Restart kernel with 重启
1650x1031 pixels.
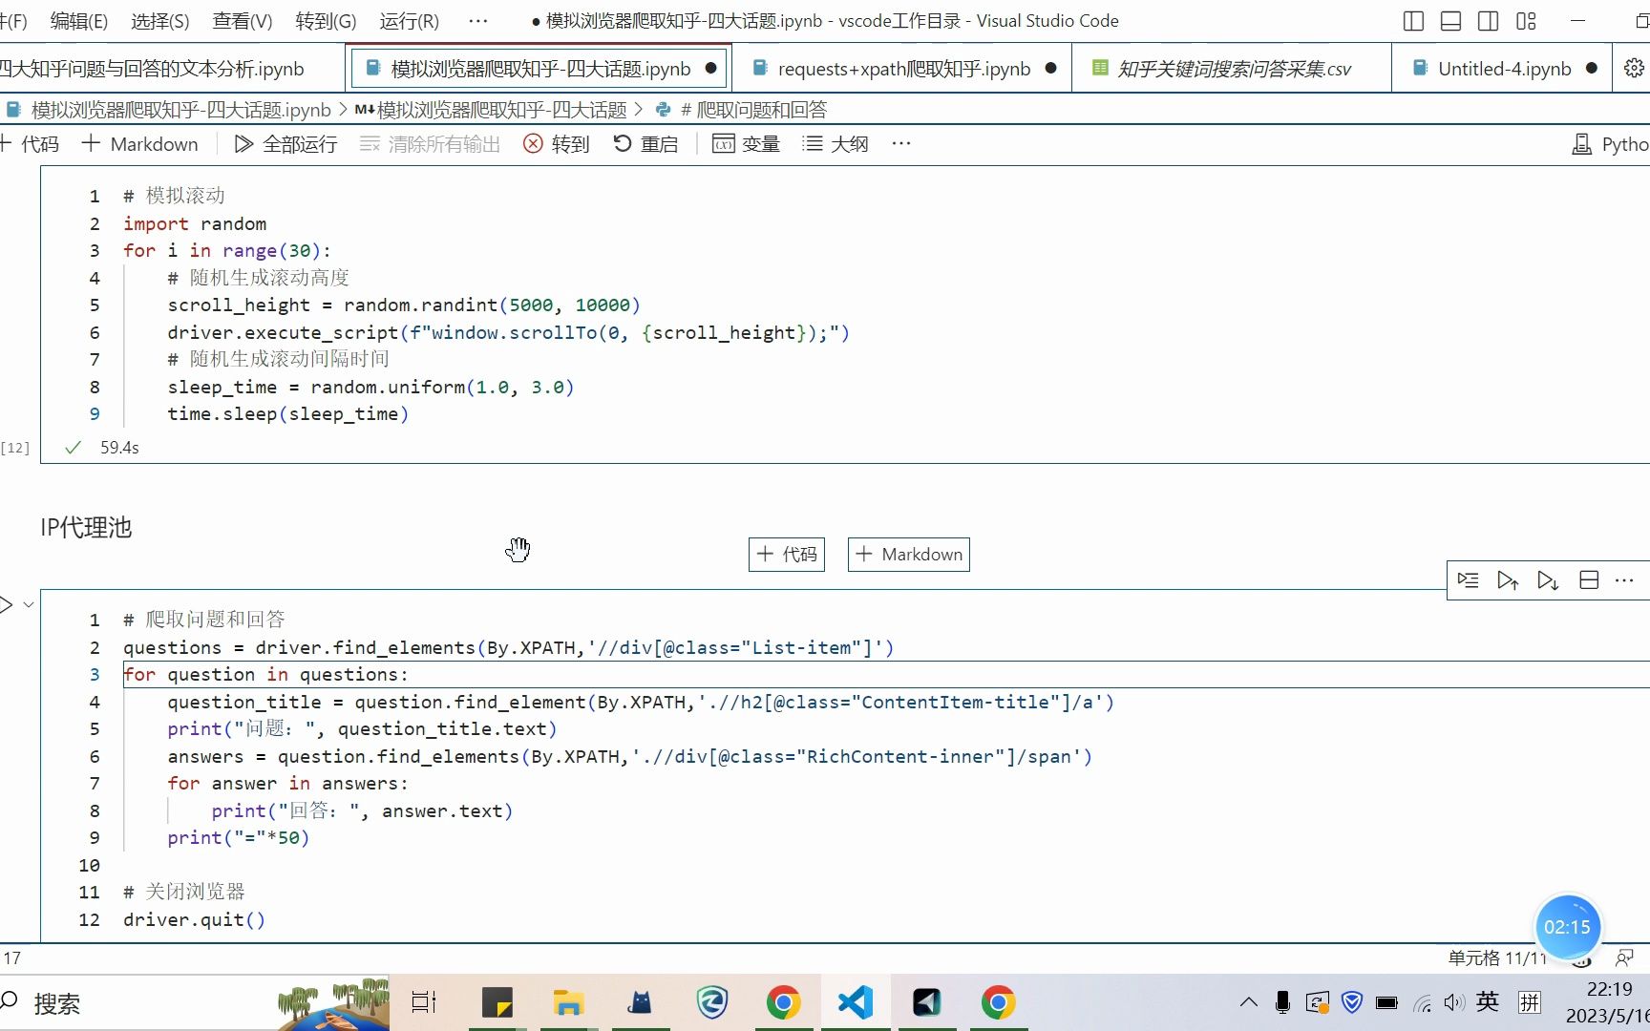click(x=645, y=144)
